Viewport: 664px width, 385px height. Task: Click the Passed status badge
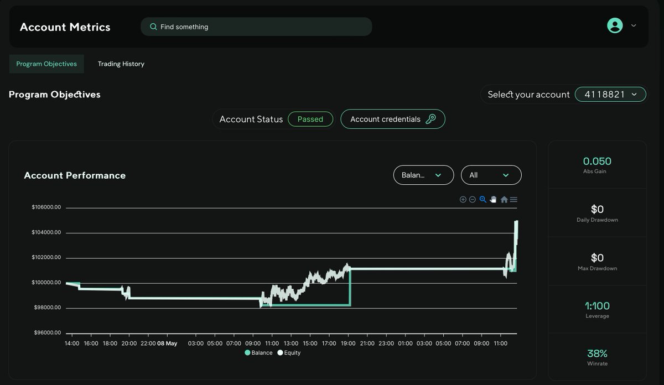coord(310,119)
